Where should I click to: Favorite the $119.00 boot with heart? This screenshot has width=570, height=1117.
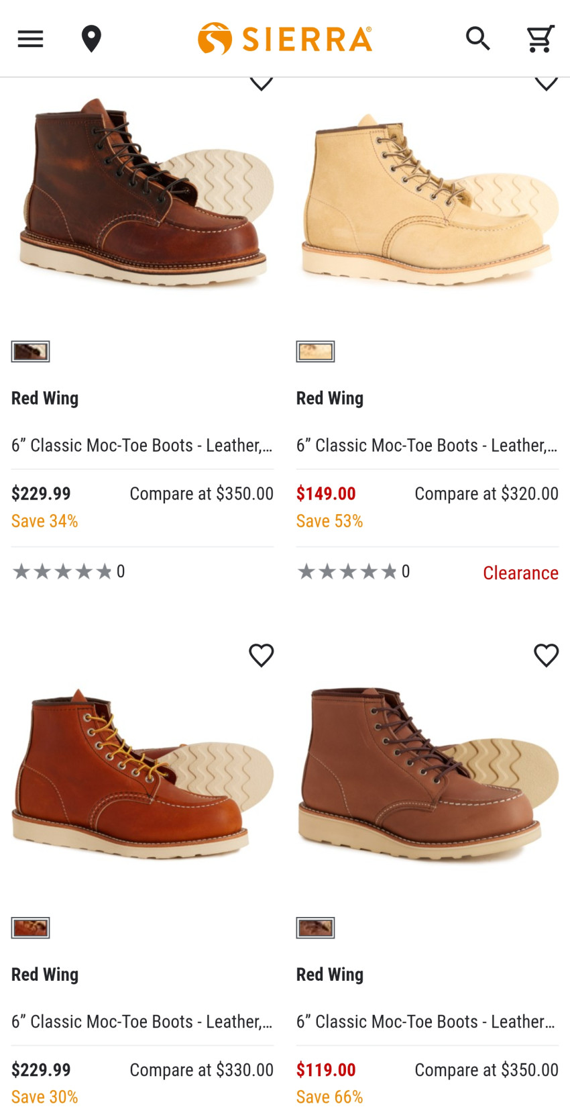point(546,655)
